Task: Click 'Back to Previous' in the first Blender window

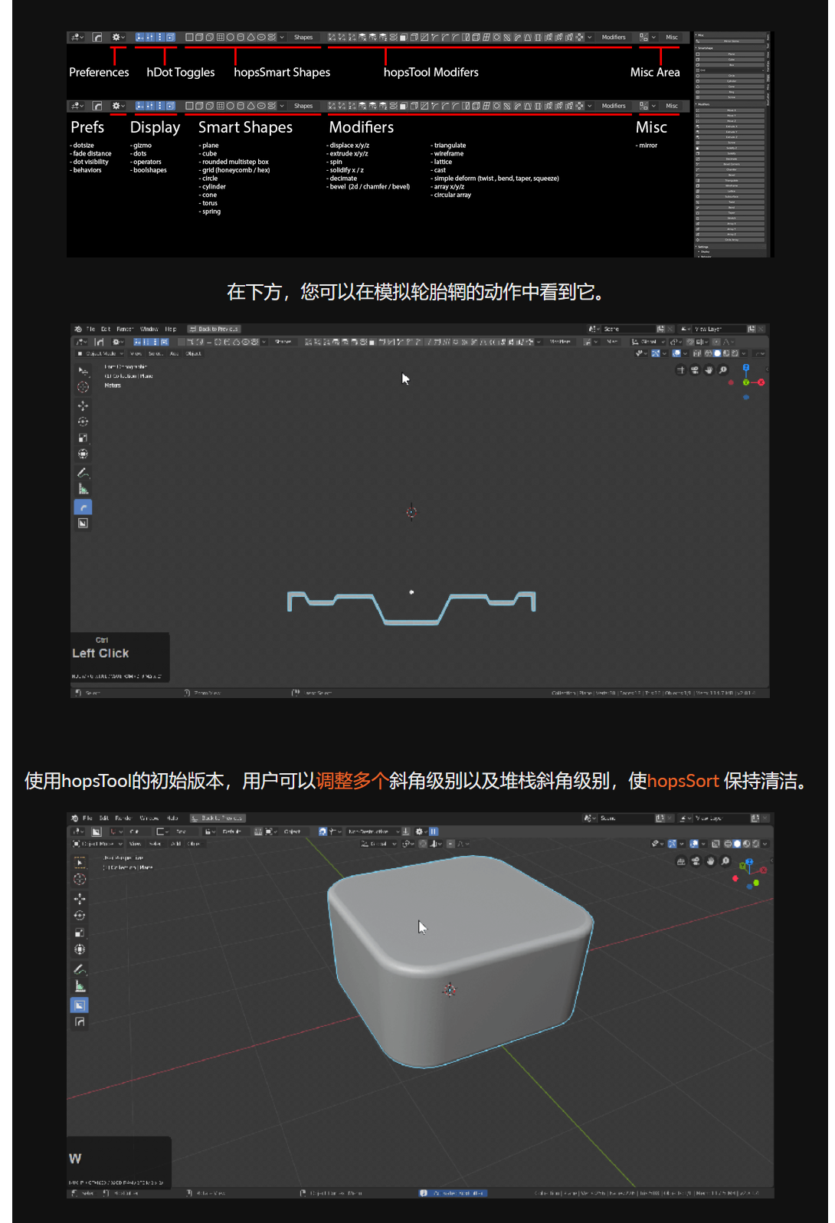Action: (214, 329)
